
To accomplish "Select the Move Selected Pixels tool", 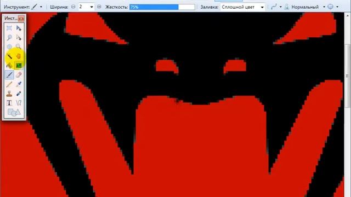I will [x=19, y=28].
